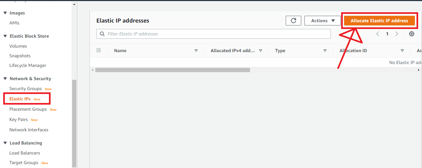422x168 pixels.
Task: Collapse the Load Balancing section
Action: 5,143
